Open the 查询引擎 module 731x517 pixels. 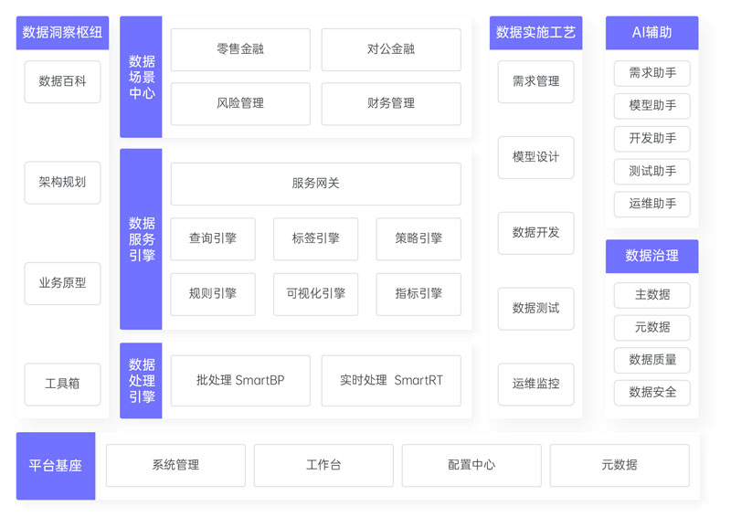click(x=213, y=238)
